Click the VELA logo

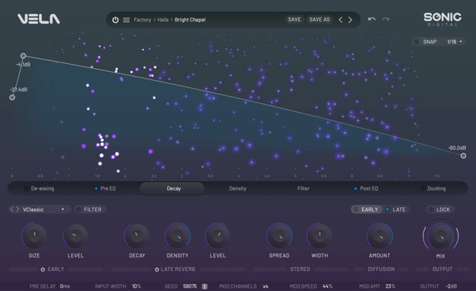39,19
